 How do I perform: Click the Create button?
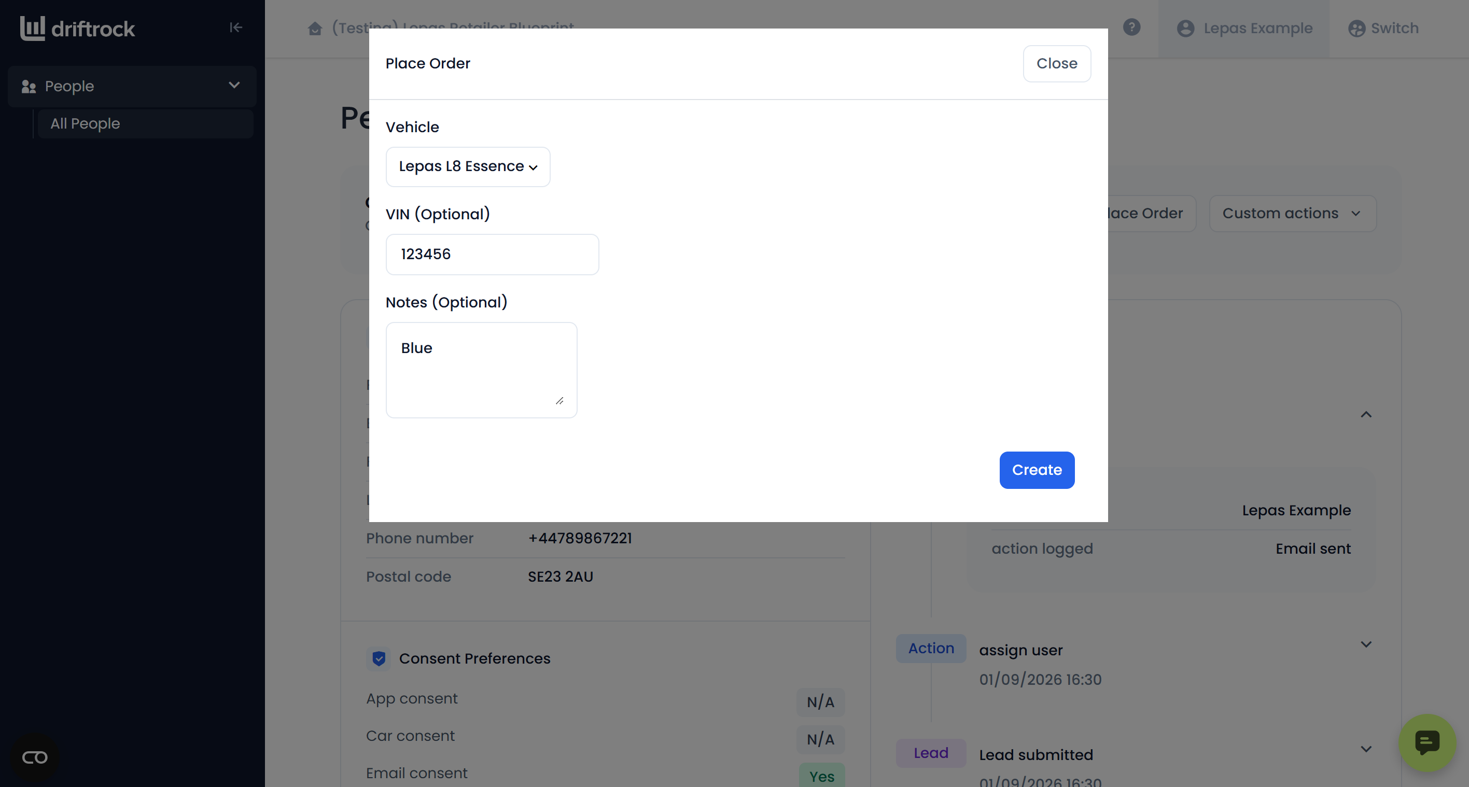click(x=1036, y=470)
